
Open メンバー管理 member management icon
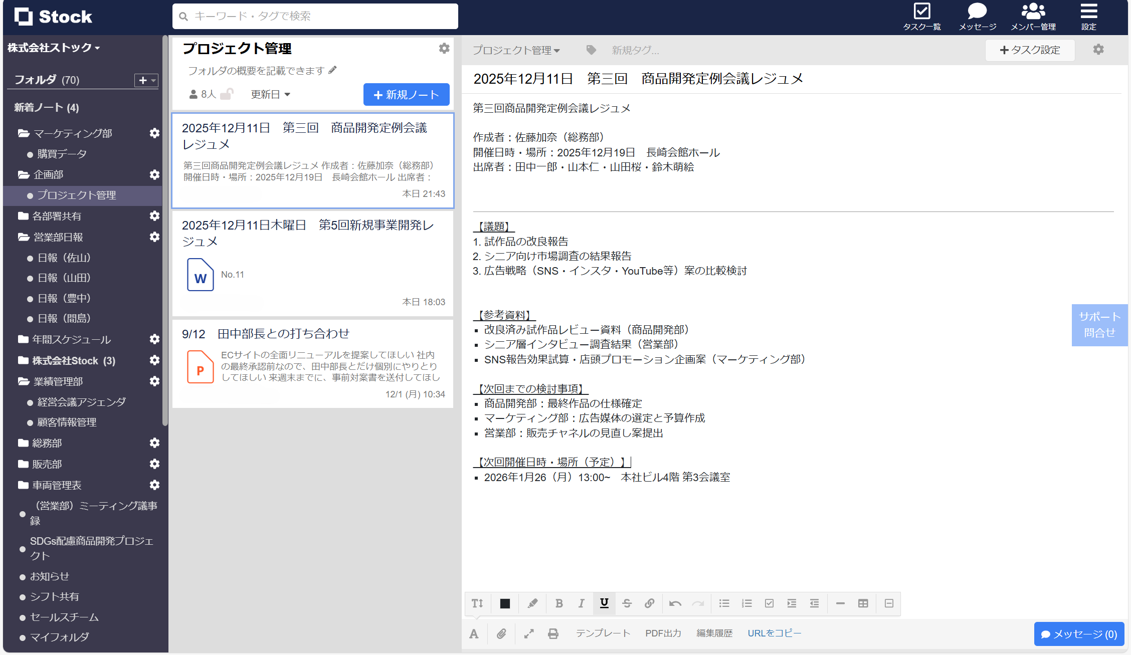1034,15
